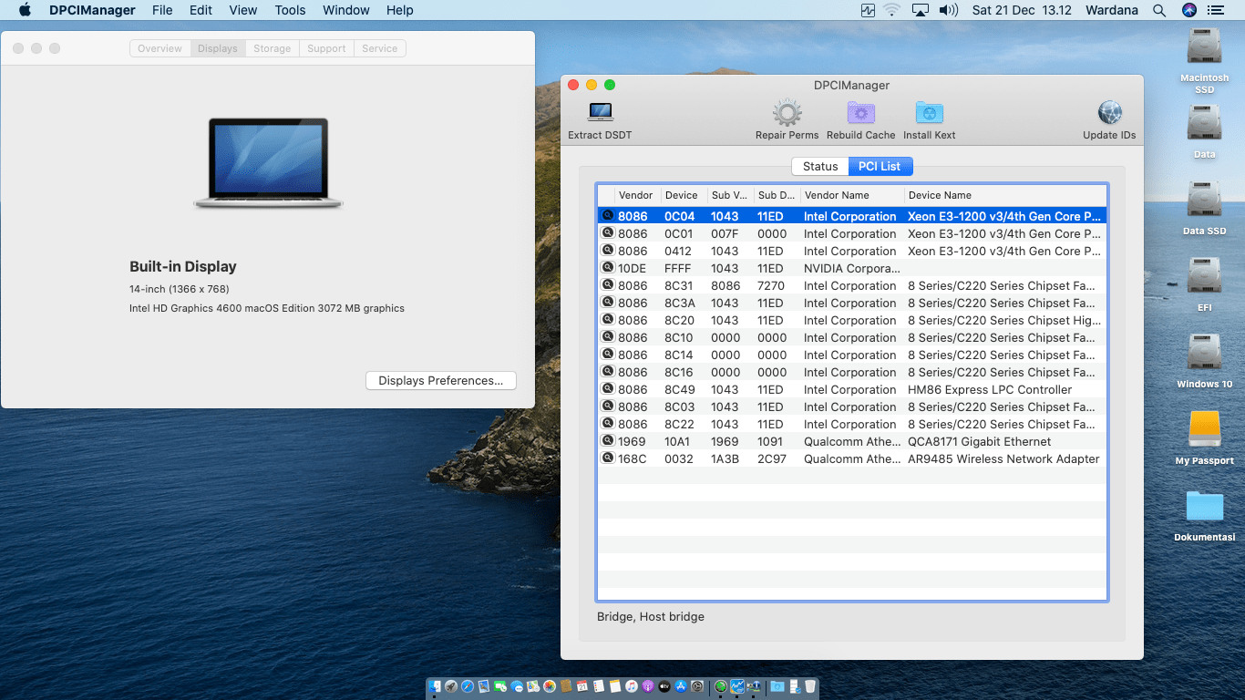
Task: Toggle Wi-Fi from the menu bar icon
Action: pyautogui.click(x=890, y=10)
